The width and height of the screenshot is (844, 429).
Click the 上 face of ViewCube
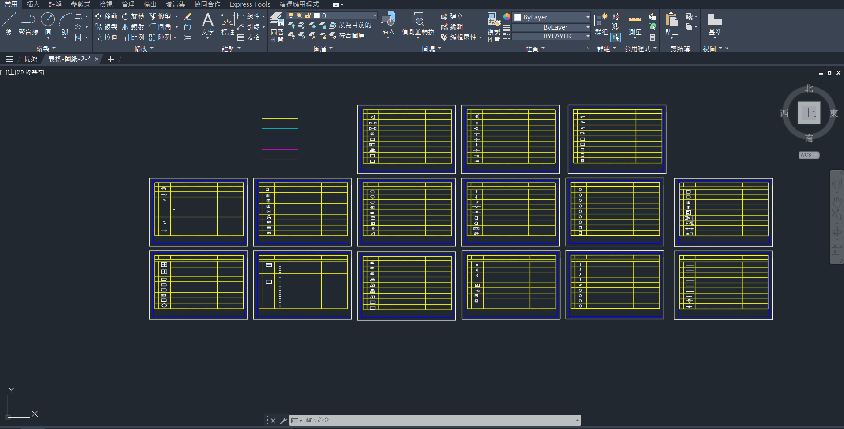[809, 113]
